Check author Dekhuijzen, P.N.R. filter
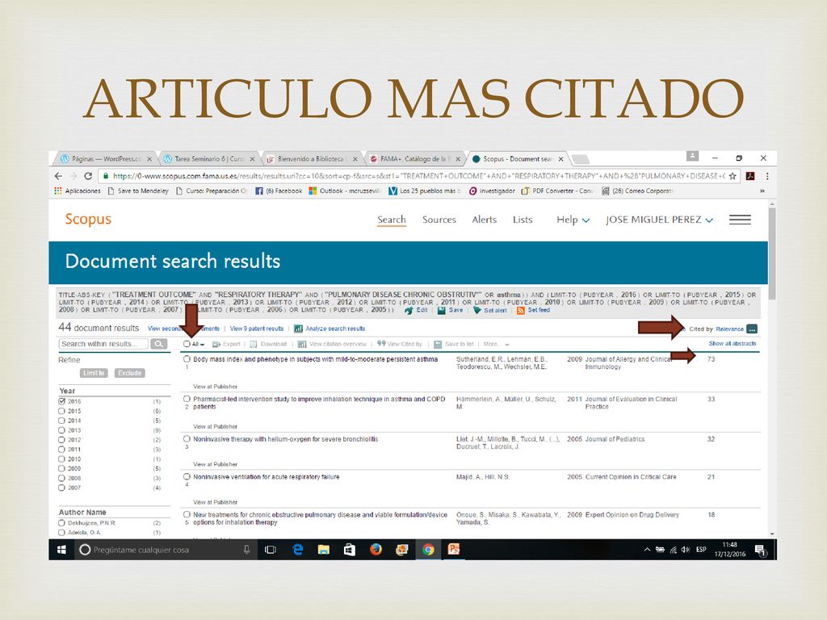 (x=61, y=523)
